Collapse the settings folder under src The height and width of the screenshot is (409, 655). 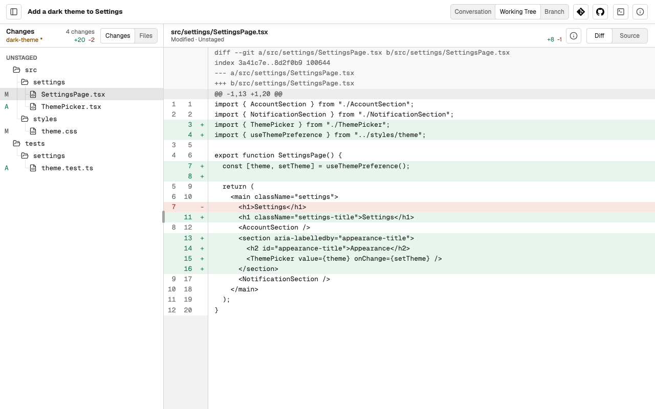pyautogui.click(x=82, y=82)
